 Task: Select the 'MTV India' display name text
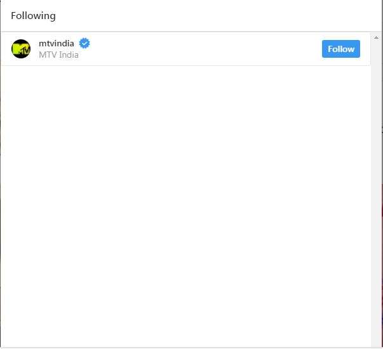[58, 55]
